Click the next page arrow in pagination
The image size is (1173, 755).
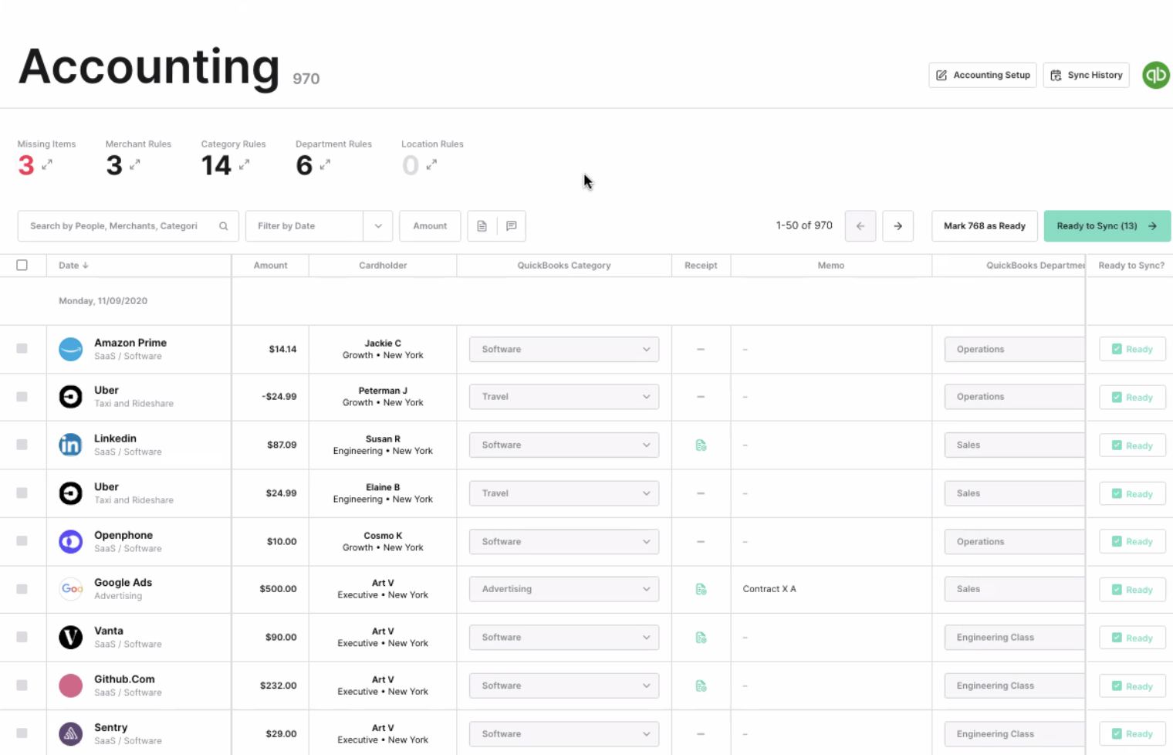[897, 225]
